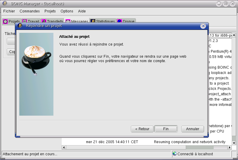Cancel the wizard with Annuler
This screenshot has height=160, width=238.
[193, 129]
